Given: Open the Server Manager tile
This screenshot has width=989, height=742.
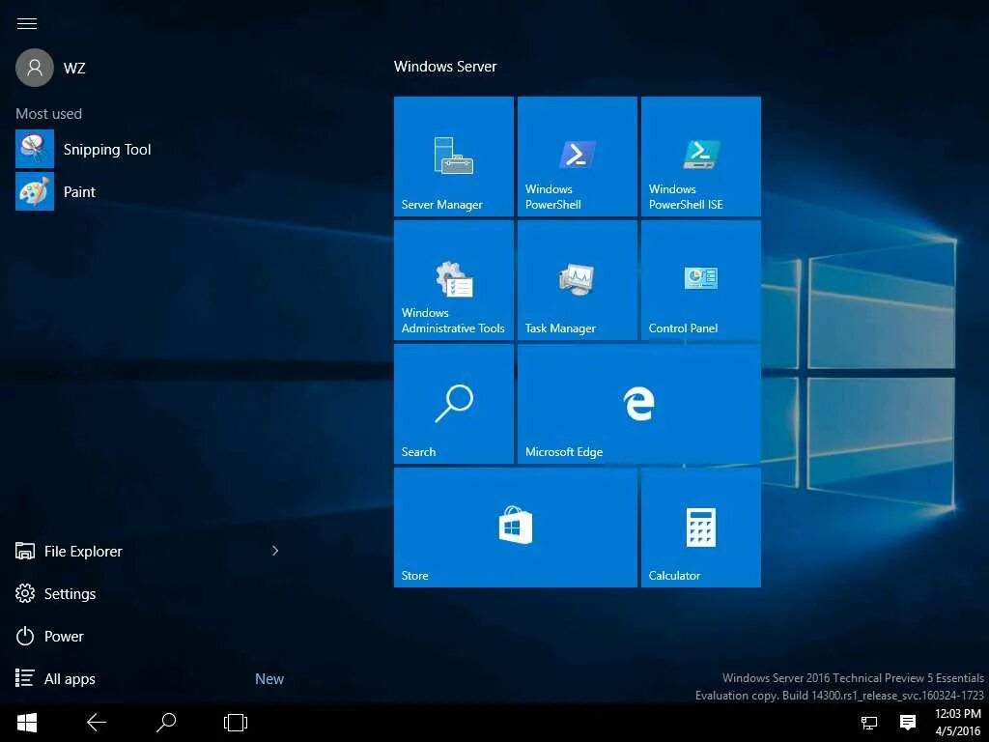Looking at the screenshot, I should click(x=454, y=157).
